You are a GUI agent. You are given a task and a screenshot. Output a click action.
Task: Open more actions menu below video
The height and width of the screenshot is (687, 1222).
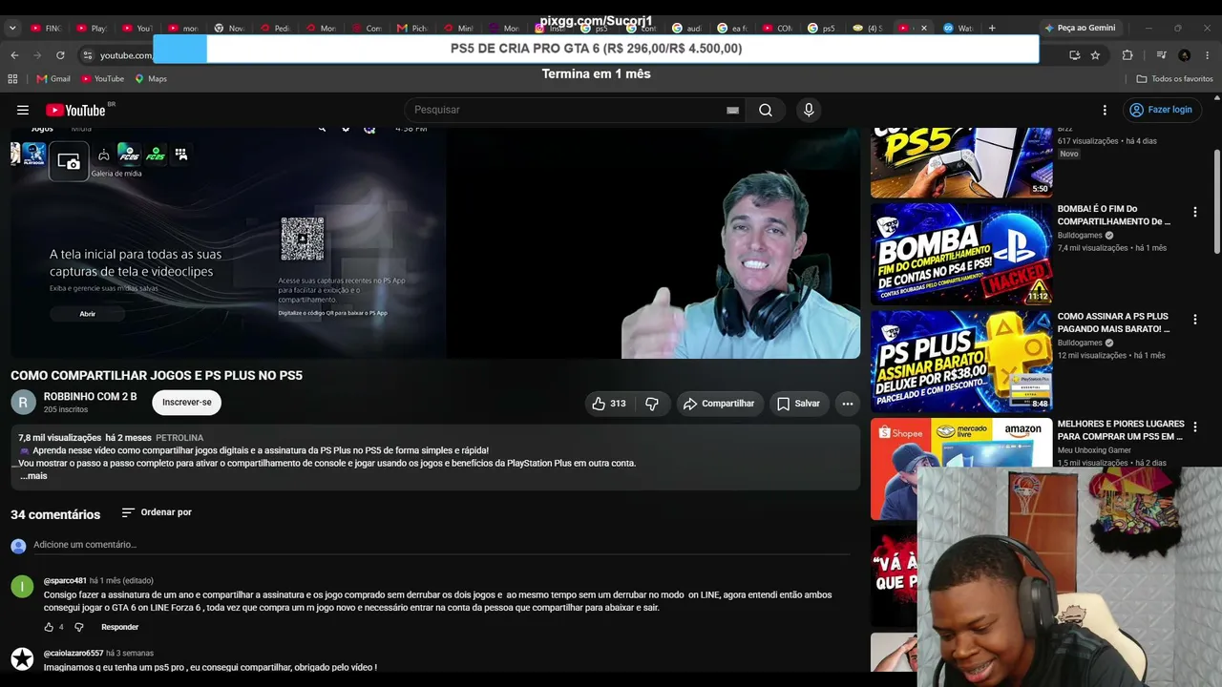pos(847,404)
